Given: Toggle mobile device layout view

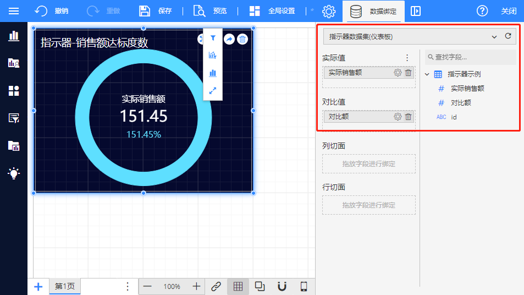Looking at the screenshot, I should [304, 286].
